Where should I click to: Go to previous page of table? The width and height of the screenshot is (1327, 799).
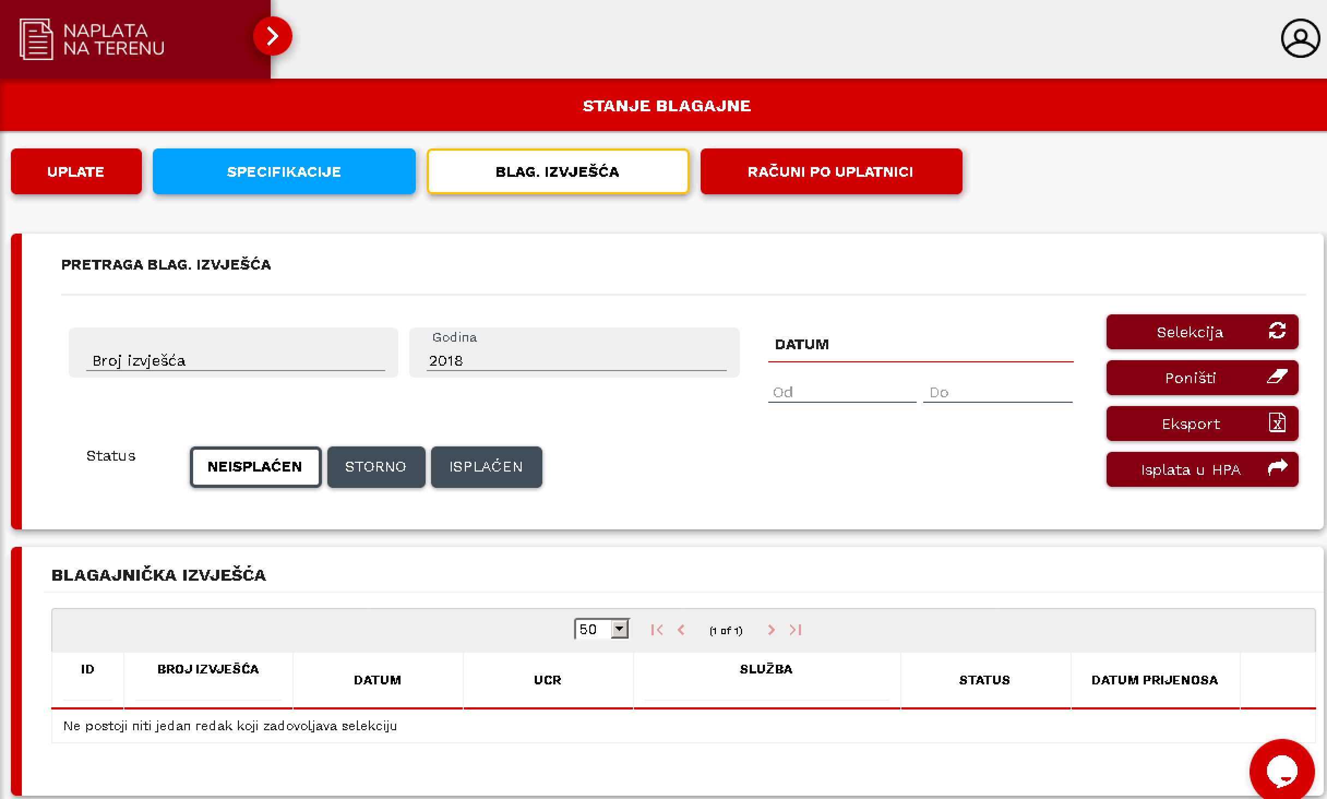pos(681,630)
